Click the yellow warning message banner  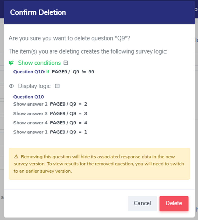[x=99, y=164]
